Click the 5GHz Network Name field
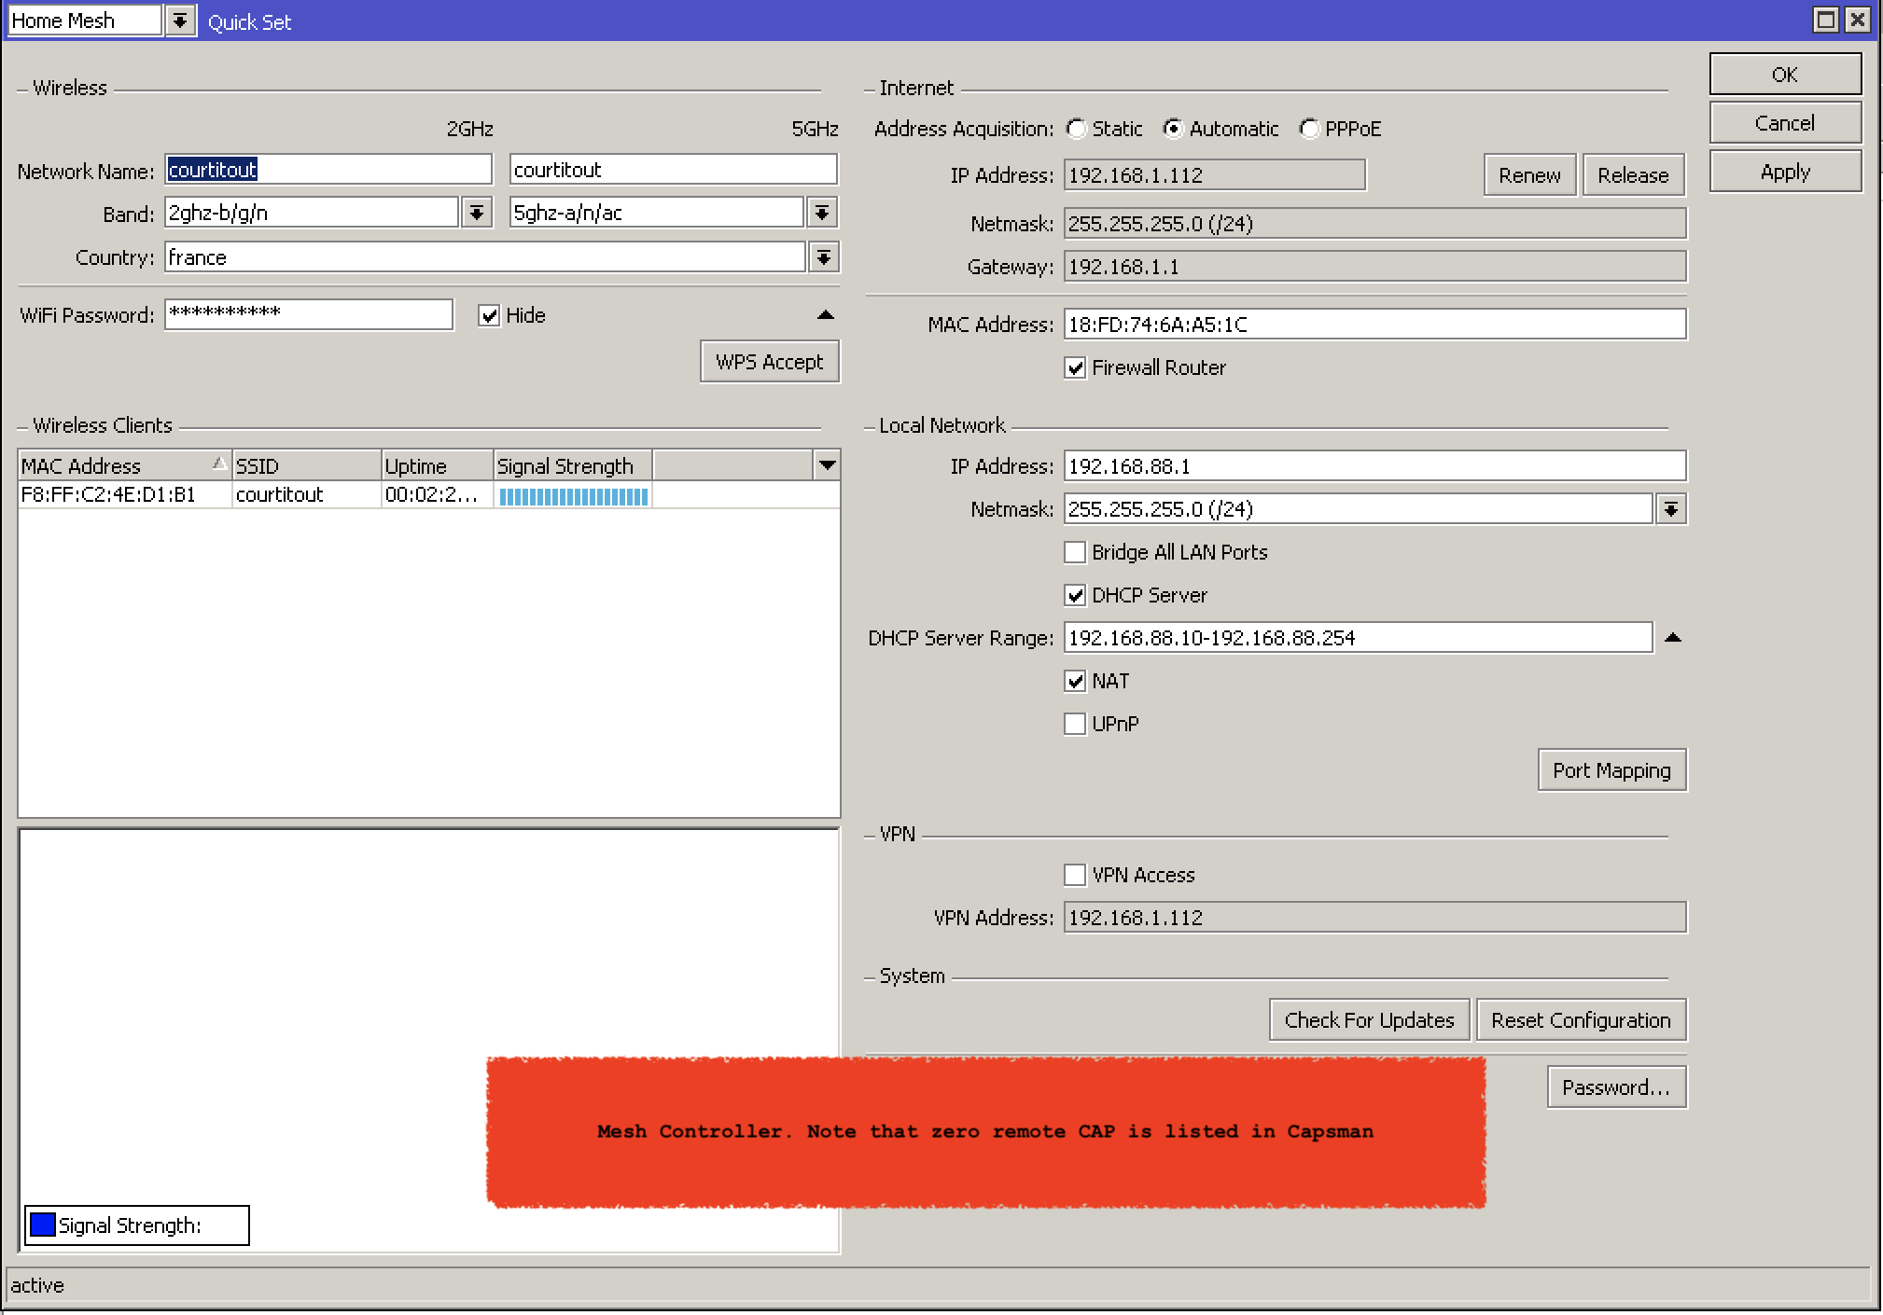 674,170
